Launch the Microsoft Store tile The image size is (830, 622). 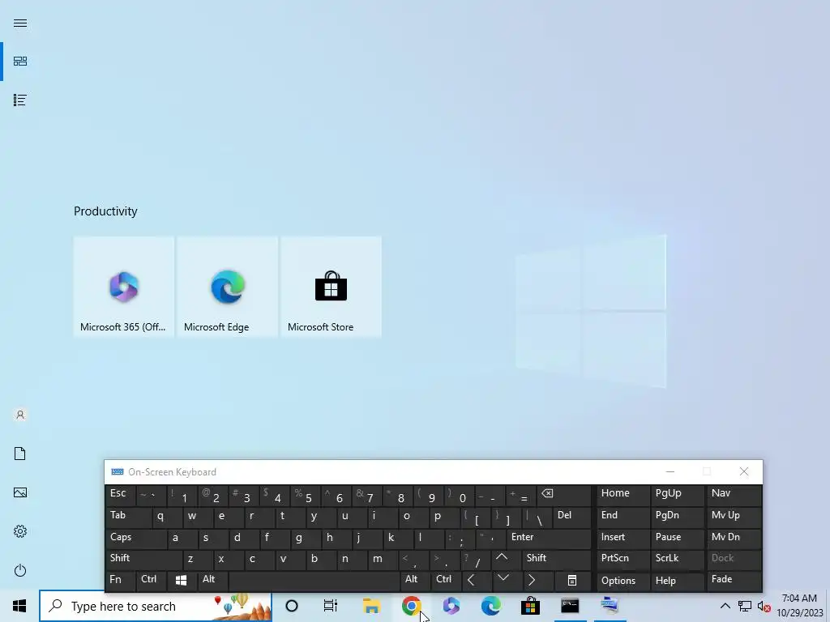331,287
